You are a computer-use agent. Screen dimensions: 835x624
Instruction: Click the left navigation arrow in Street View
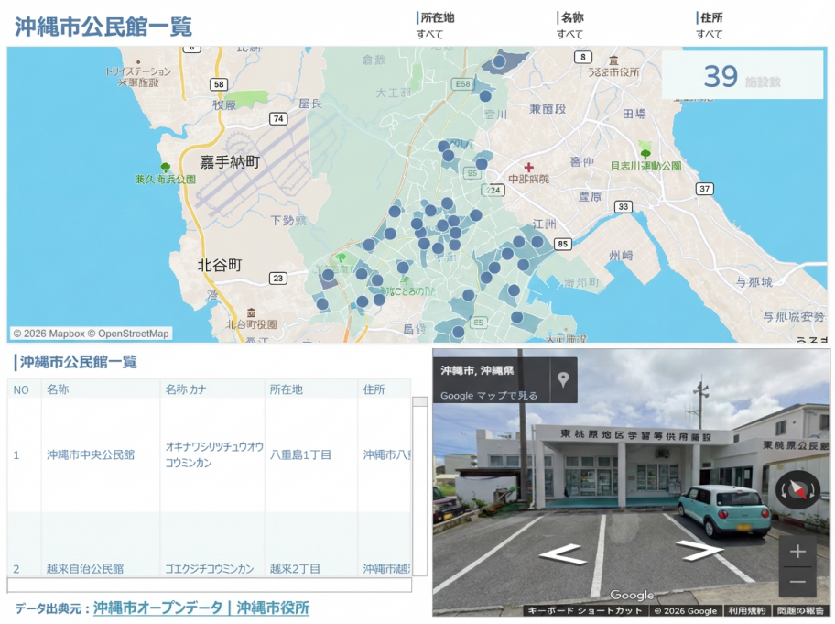563,553
